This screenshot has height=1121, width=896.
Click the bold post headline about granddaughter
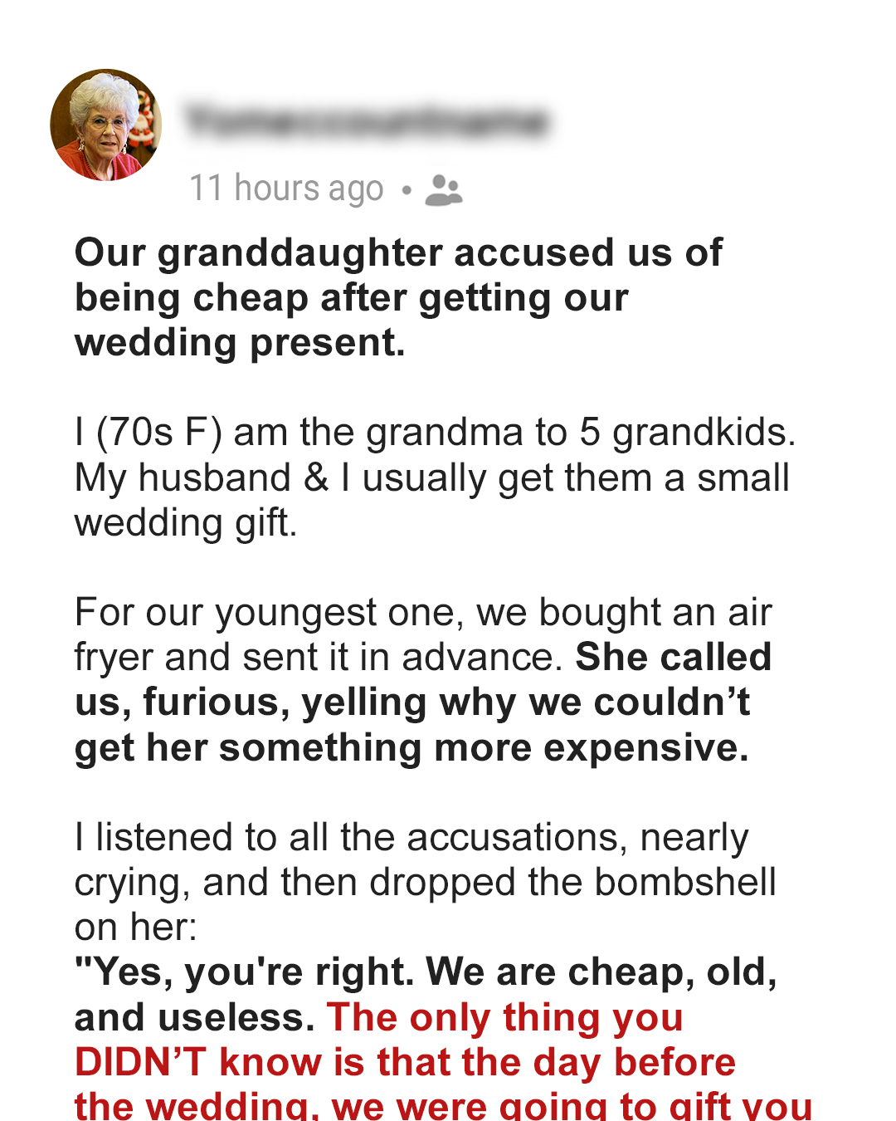pyautogui.click(x=398, y=297)
